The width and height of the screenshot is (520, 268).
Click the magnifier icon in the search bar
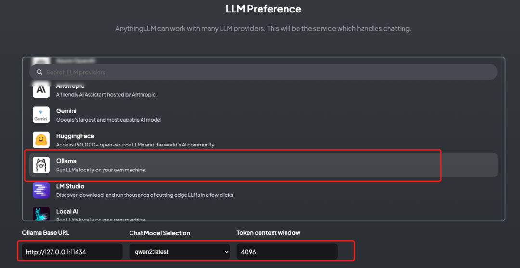tap(39, 73)
